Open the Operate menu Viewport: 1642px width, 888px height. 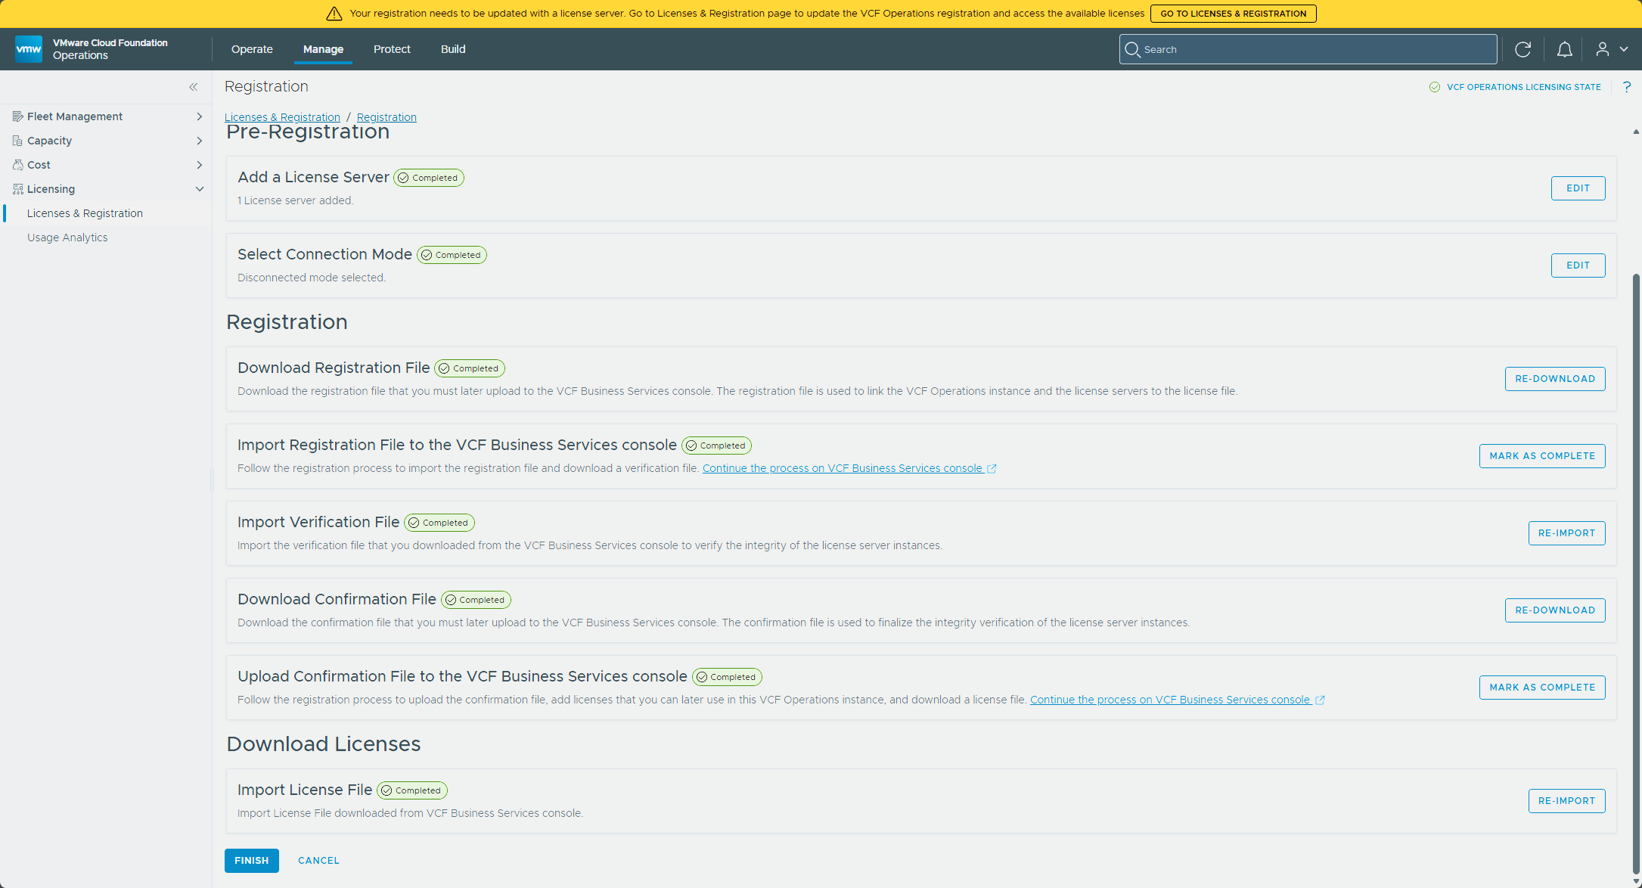[x=252, y=49]
